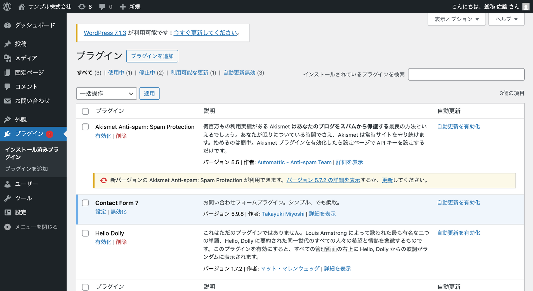Viewport: 533px width, 291px height.
Task: Click the Akismet update notice refresh icon
Action: click(104, 180)
